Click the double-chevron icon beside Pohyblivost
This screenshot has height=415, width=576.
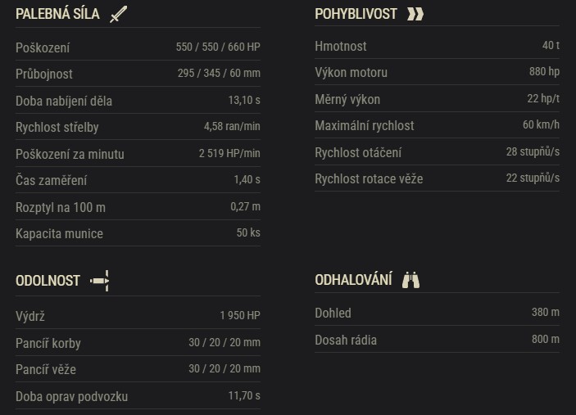pyautogui.click(x=415, y=14)
